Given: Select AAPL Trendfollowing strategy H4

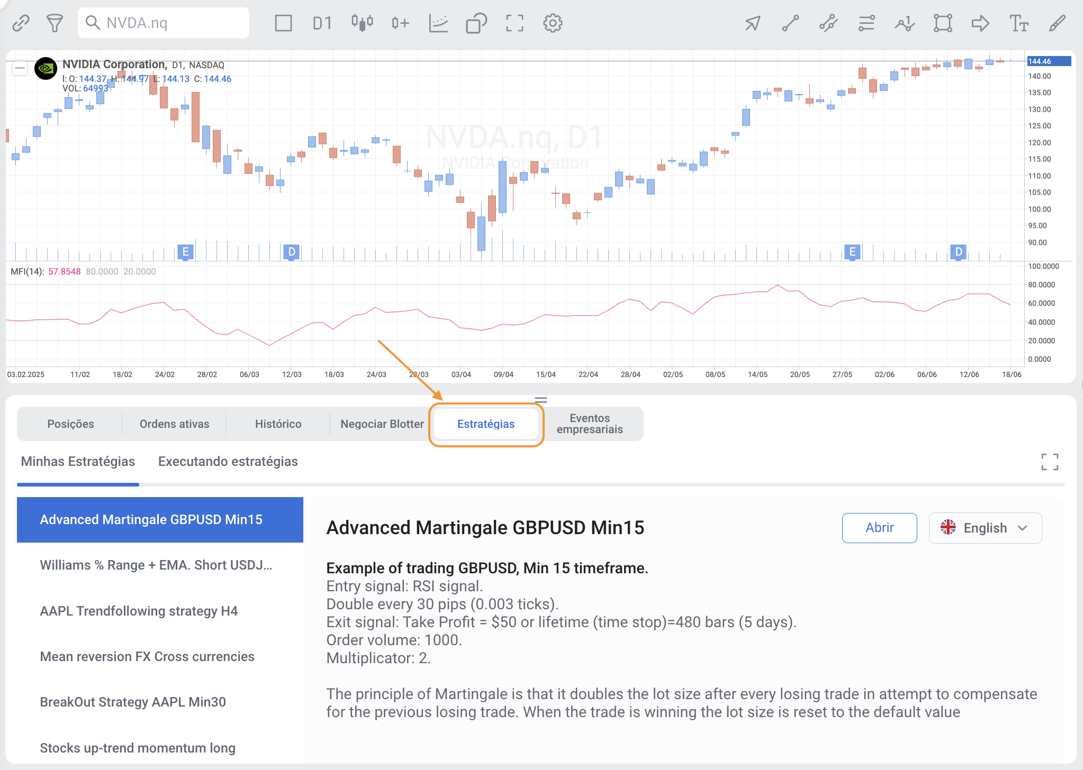Looking at the screenshot, I should click(x=139, y=611).
